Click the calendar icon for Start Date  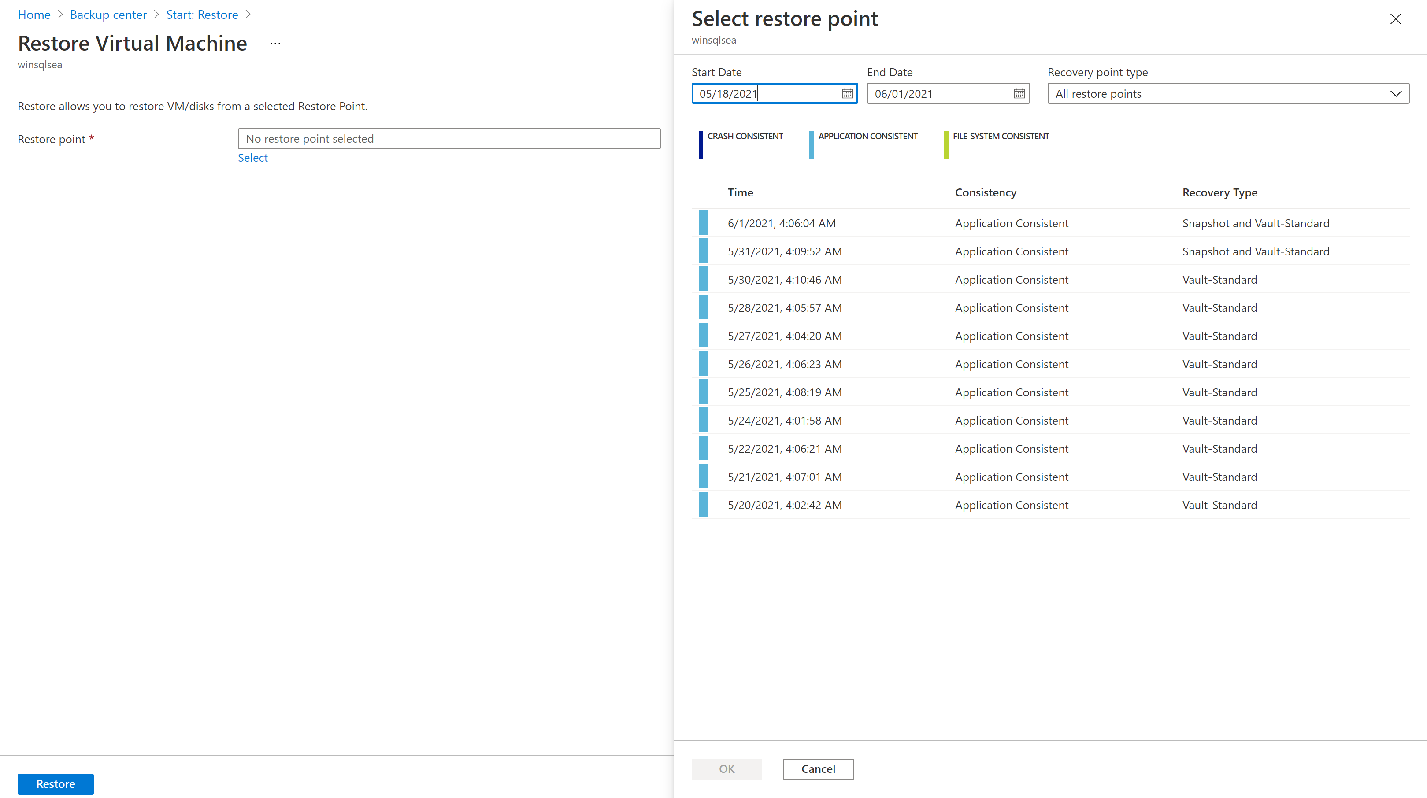(847, 93)
